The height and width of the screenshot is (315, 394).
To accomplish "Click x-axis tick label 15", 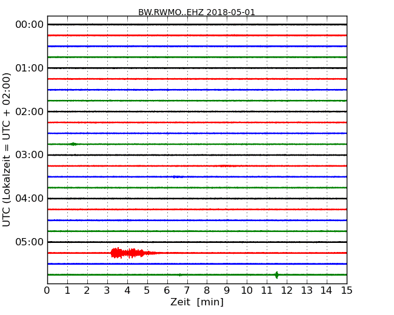I will click(x=347, y=291).
